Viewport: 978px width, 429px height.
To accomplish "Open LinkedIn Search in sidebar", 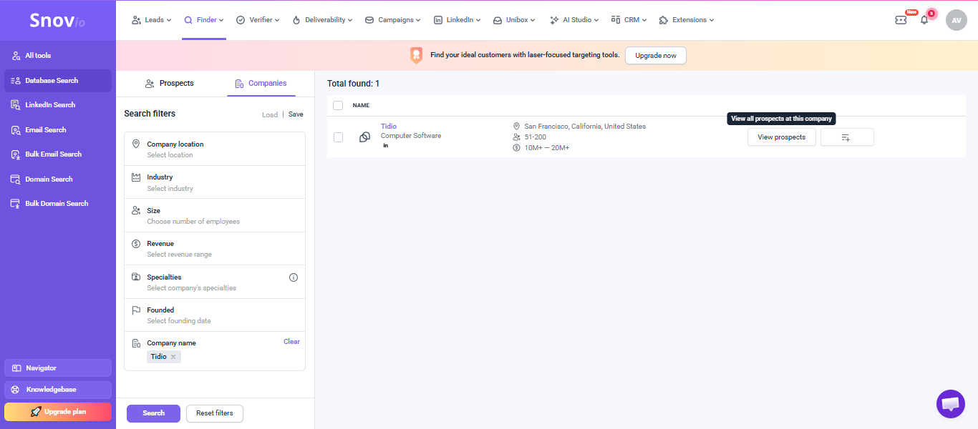I will pyautogui.click(x=58, y=105).
